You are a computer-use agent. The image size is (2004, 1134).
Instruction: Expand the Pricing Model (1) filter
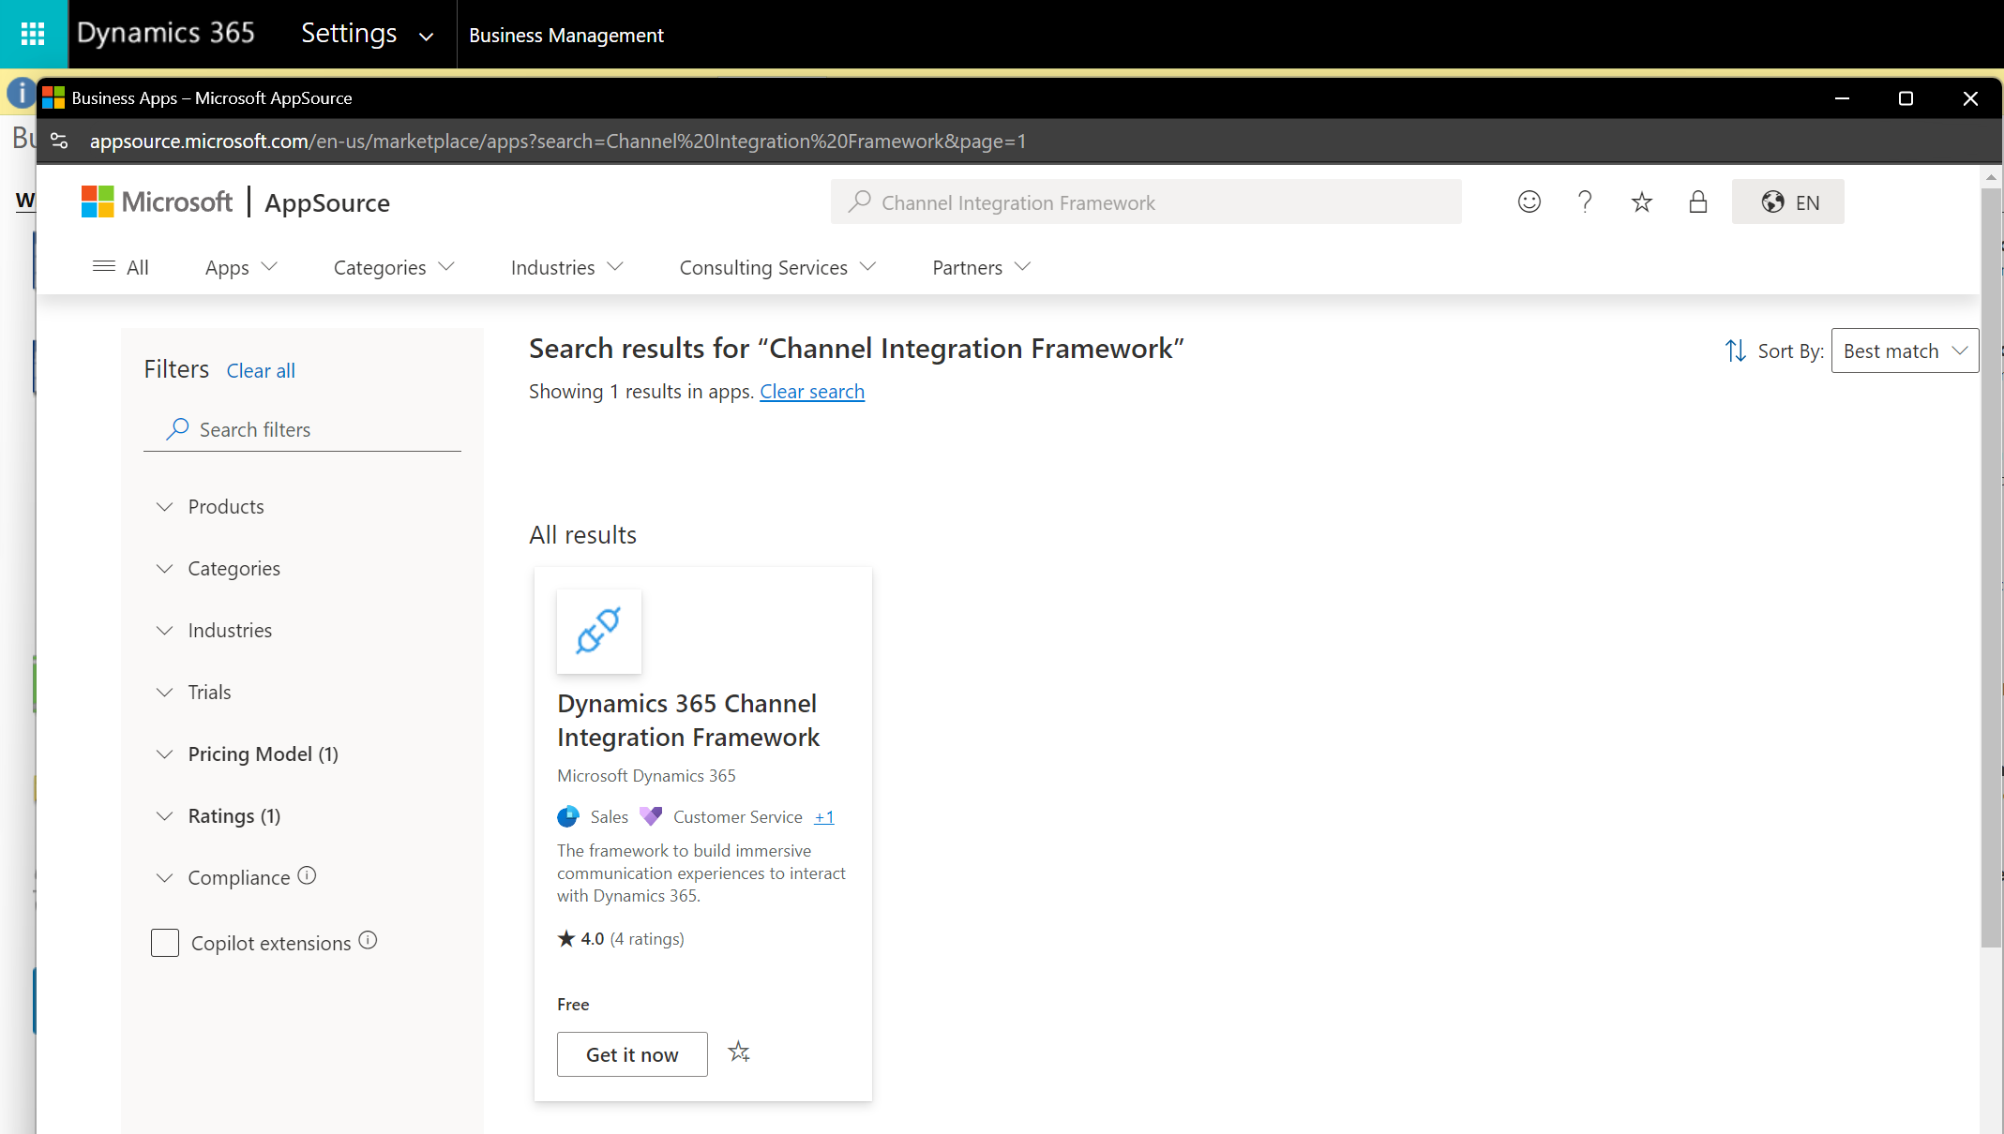pos(247,754)
